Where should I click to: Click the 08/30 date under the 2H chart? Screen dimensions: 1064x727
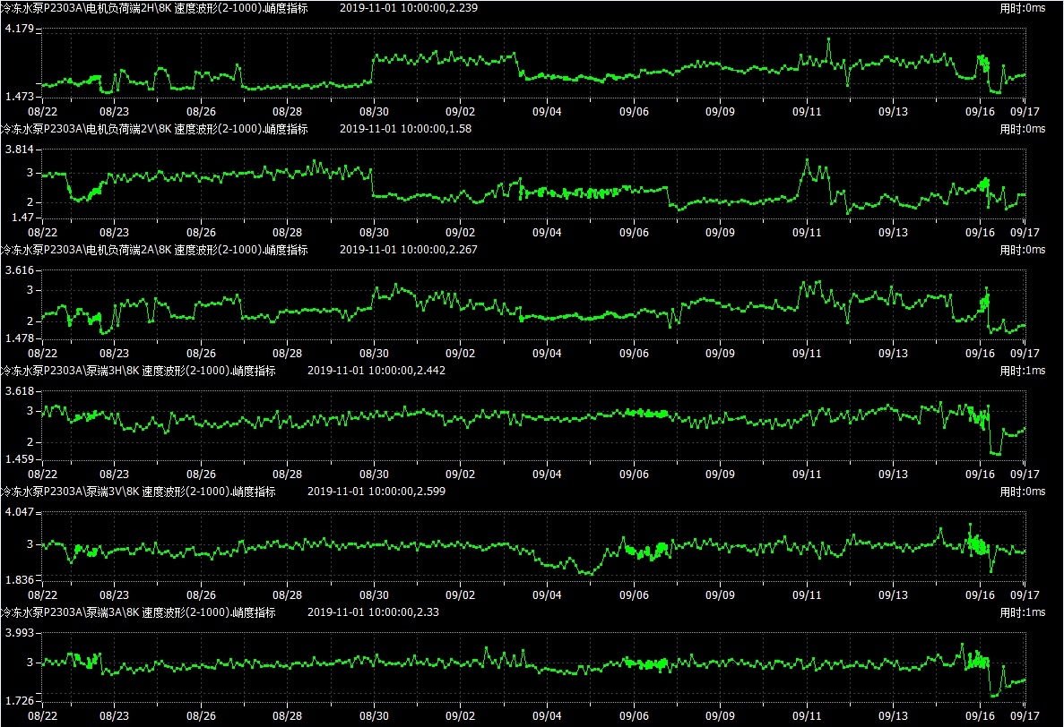point(374,112)
